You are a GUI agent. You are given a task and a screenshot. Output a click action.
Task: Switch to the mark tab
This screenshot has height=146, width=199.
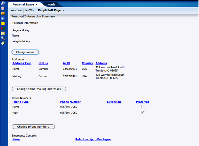pyautogui.click(x=51, y=5)
